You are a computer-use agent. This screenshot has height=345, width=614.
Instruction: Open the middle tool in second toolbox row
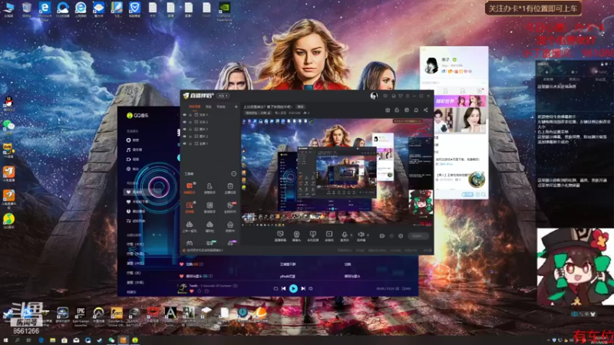point(210,207)
